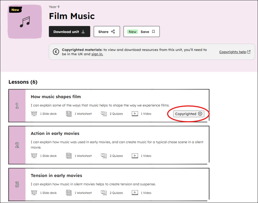The height and width of the screenshot is (203, 258).
Task: Click lesson number 2 panel
Action: [x=17, y=145]
